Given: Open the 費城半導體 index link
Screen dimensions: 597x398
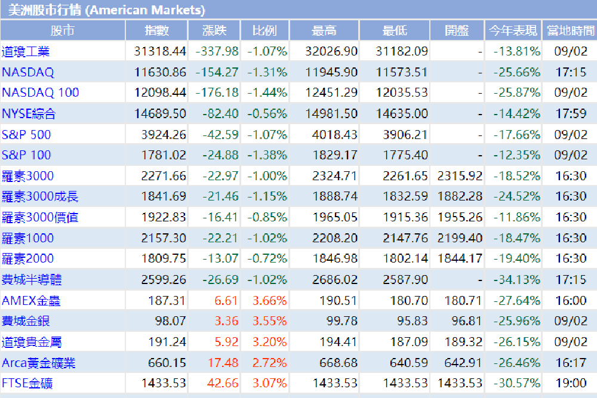Looking at the screenshot, I should click(32, 280).
